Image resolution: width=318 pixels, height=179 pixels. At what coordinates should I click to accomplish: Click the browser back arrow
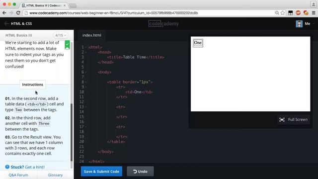click(4, 13)
